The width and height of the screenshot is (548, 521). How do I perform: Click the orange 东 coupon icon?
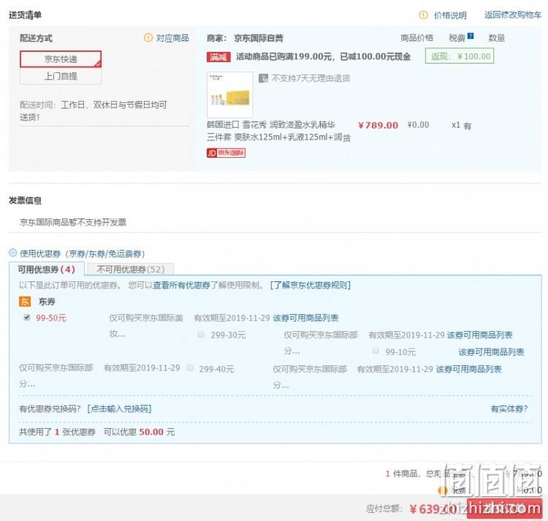(25, 302)
